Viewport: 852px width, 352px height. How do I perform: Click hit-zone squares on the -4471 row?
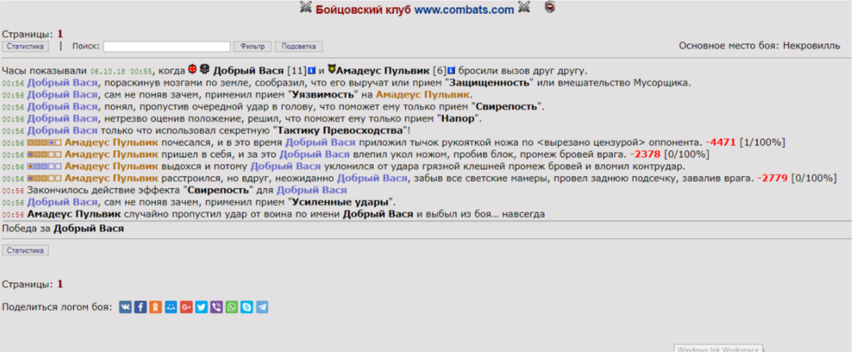45,142
